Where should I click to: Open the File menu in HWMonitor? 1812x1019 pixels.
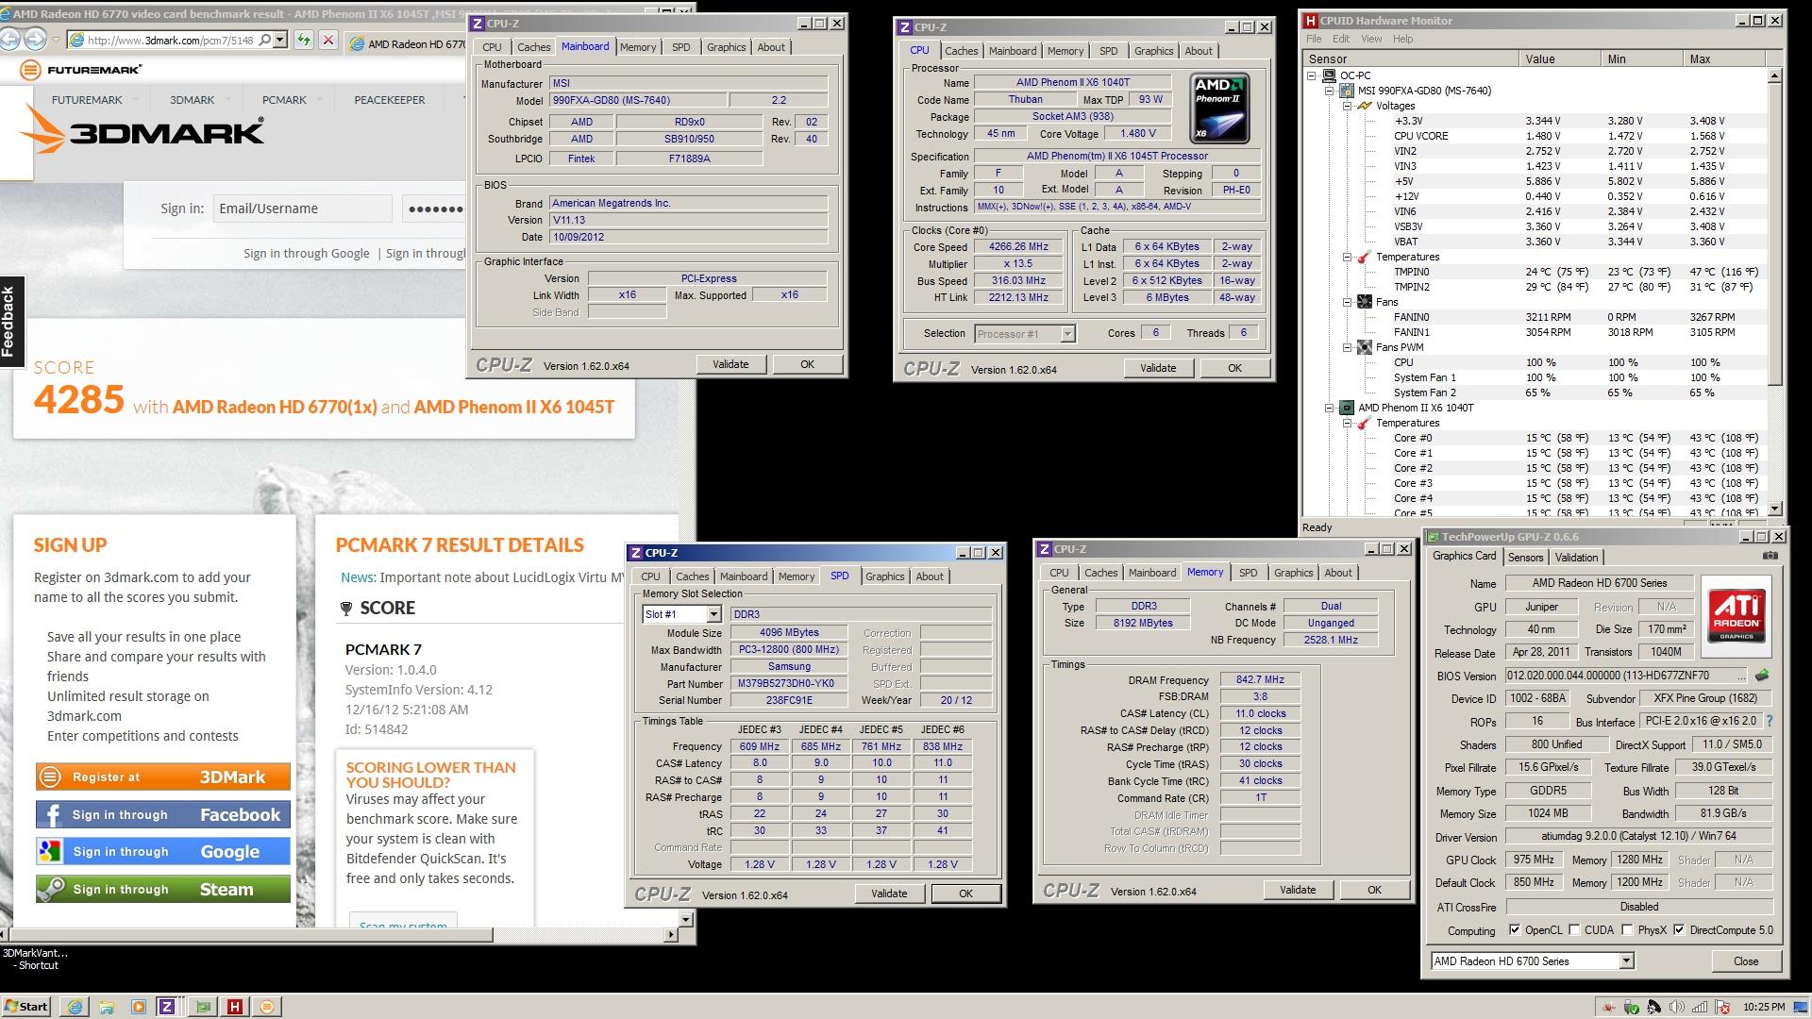(1314, 39)
